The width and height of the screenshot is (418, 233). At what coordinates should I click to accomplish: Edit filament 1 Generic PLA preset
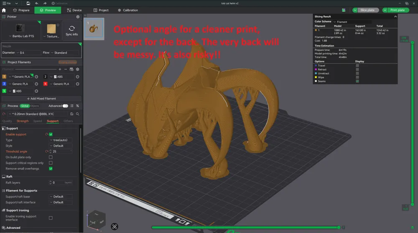[36, 77]
